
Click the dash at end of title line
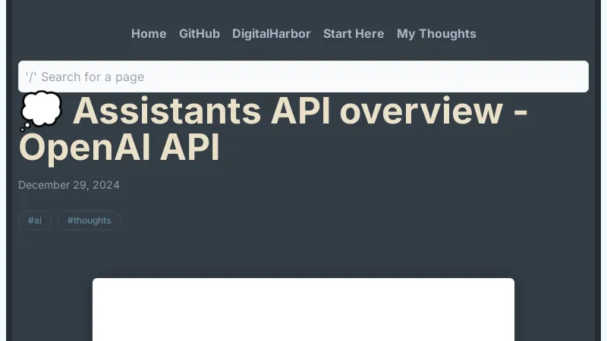[521, 111]
